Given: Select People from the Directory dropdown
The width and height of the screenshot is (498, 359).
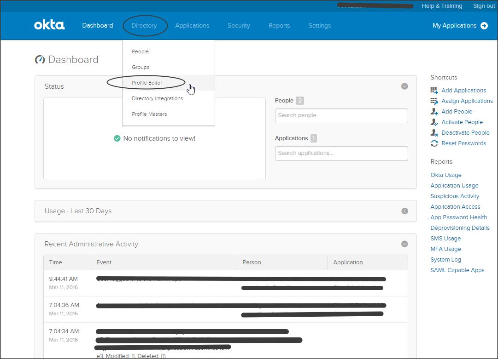Looking at the screenshot, I should [168, 51].
